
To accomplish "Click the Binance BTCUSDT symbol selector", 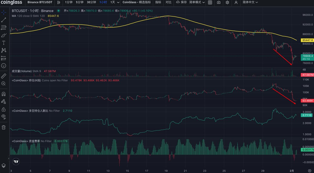I will [40, 2].
